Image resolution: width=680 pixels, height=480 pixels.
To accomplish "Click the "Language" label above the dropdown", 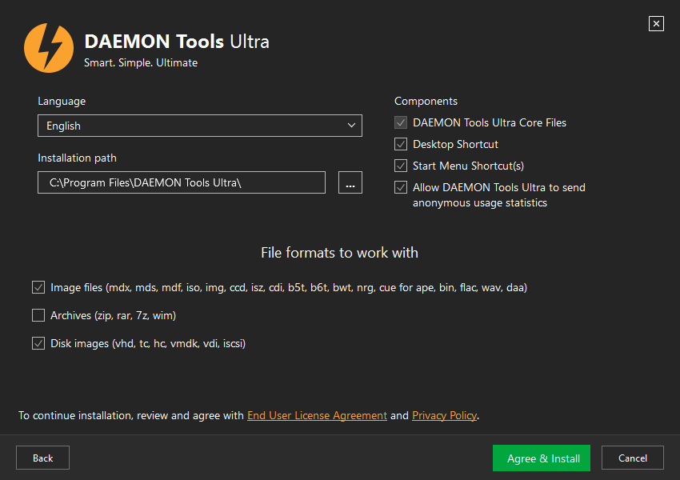I will 62,102.
